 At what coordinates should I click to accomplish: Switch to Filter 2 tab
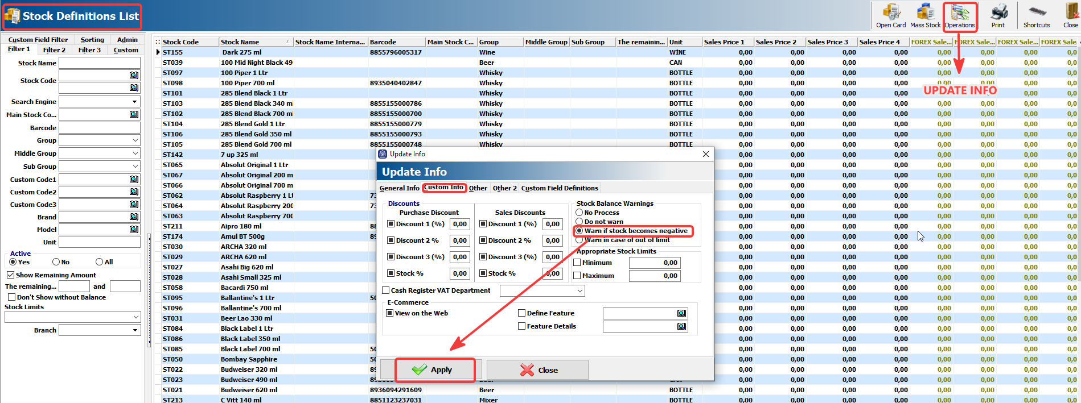54,50
